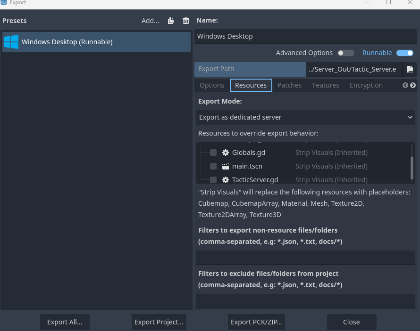Click the Export All... button

65,322
